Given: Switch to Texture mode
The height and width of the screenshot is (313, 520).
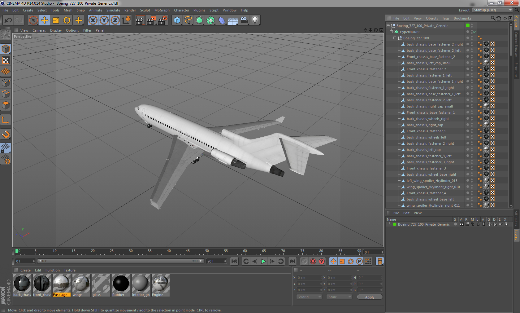Looking at the screenshot, I should coord(6,60).
